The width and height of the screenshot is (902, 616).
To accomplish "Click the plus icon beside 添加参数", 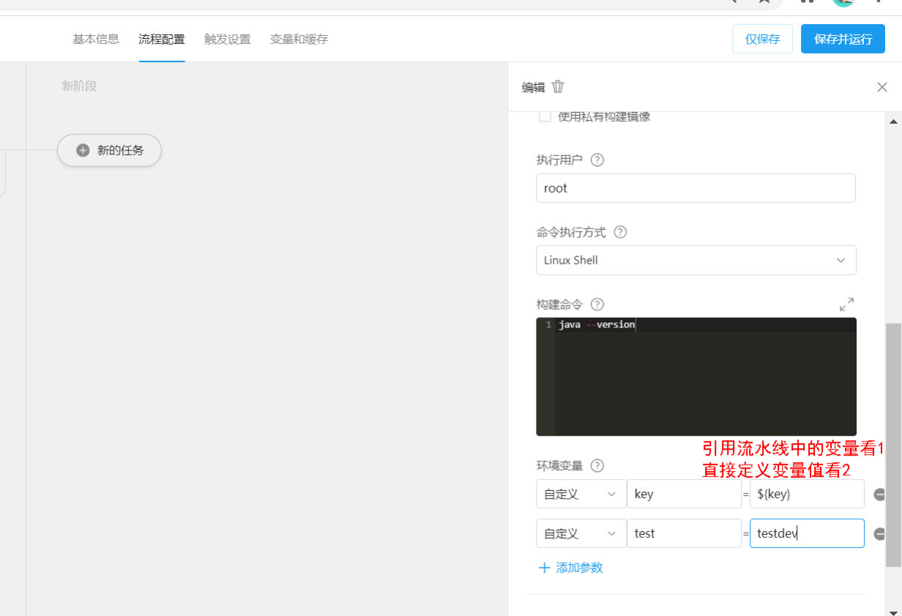I will pos(544,568).
